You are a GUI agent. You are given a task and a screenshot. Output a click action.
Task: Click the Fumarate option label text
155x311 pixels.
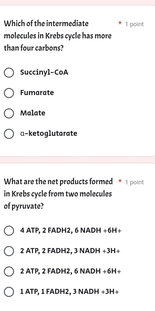point(37,93)
